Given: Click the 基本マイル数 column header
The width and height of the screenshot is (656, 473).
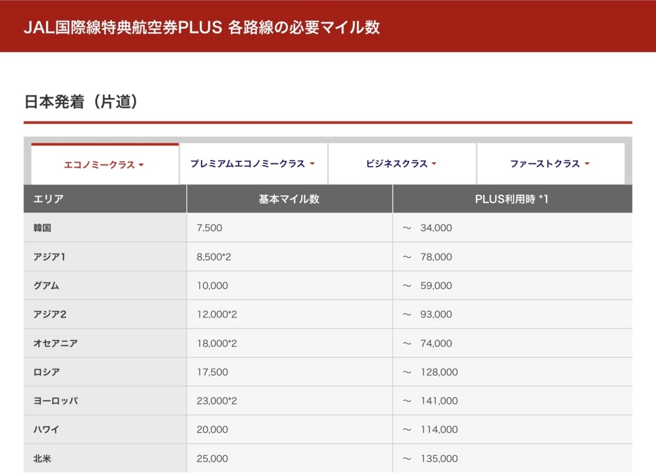Looking at the screenshot, I should pos(290,199).
